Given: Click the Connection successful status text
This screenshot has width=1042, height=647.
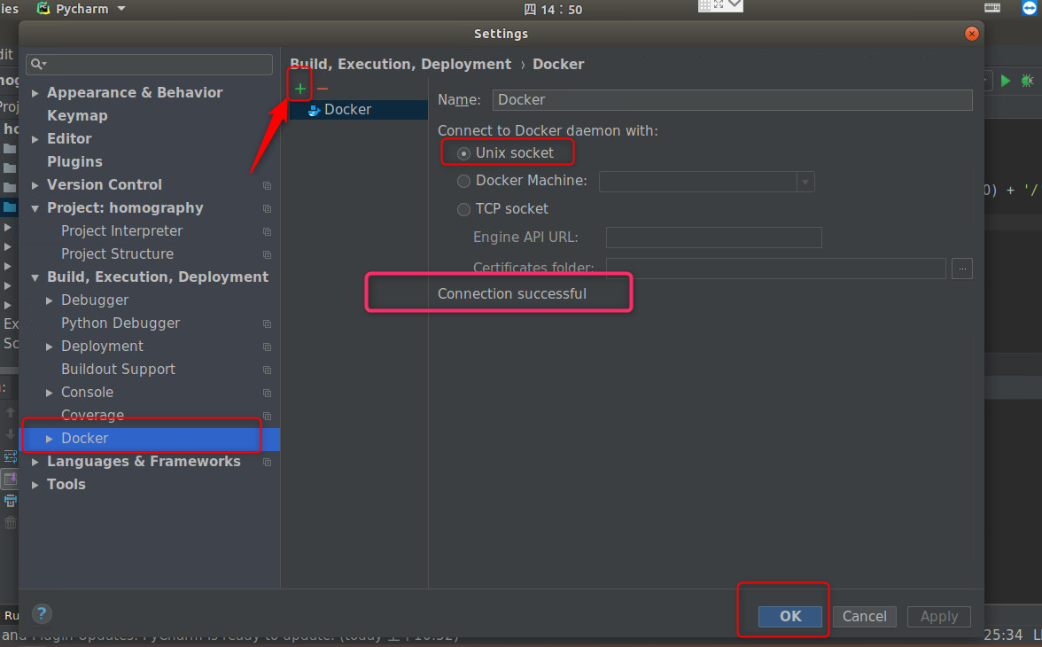Looking at the screenshot, I should (x=512, y=294).
